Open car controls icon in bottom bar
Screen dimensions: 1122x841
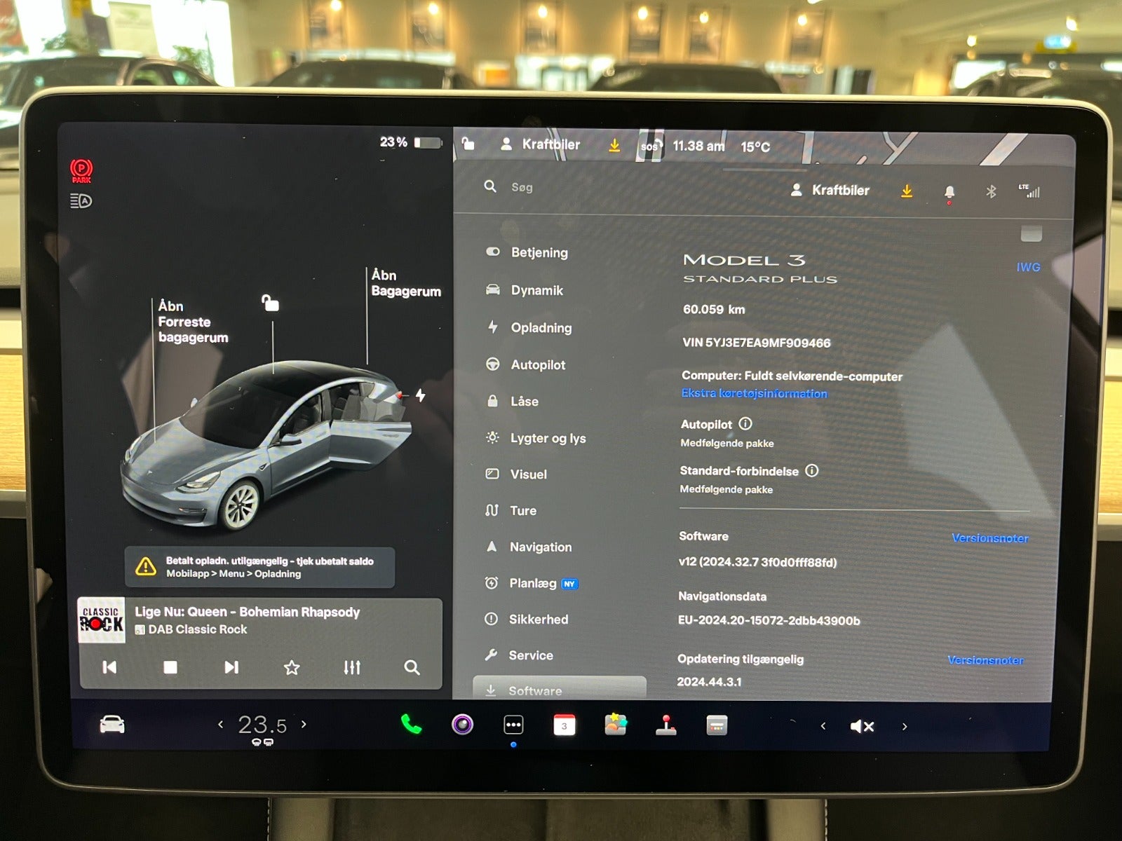coord(112,725)
